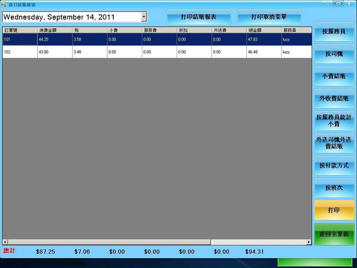Select the 按司機 filter button
Screen dimensions: 357x268
pos(334,54)
